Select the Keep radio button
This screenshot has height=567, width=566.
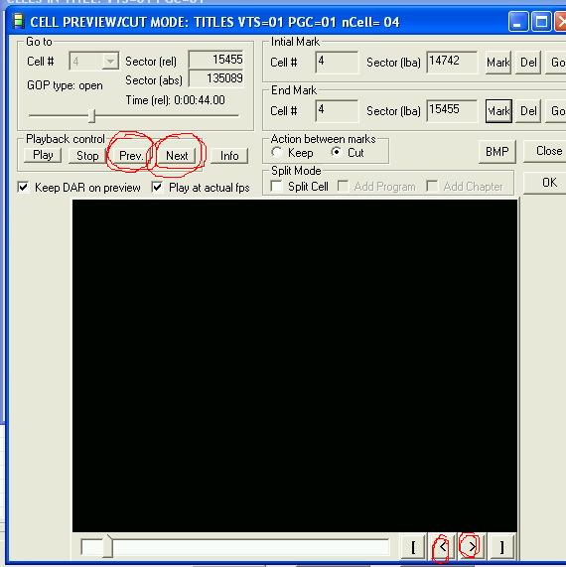pos(277,152)
